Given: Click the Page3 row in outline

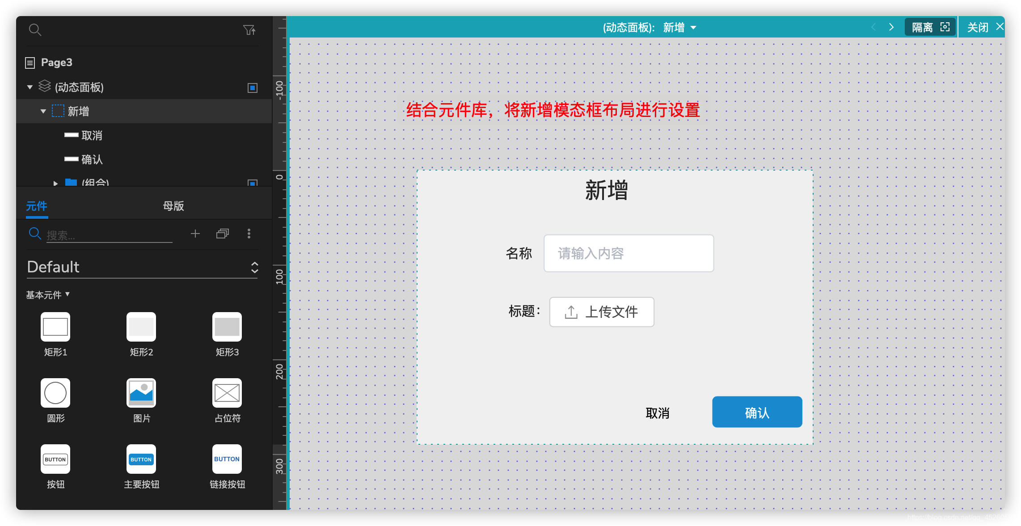Looking at the screenshot, I should click(144, 63).
